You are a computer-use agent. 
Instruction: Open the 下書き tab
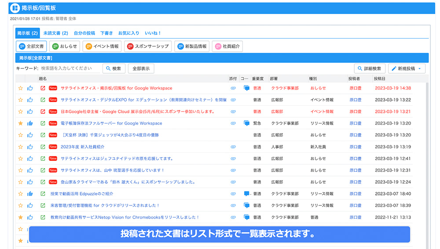coord(106,33)
